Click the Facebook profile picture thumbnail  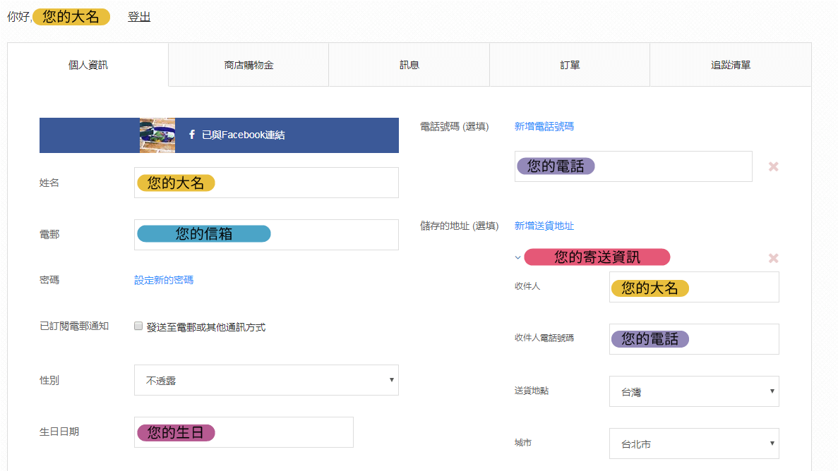pos(157,135)
